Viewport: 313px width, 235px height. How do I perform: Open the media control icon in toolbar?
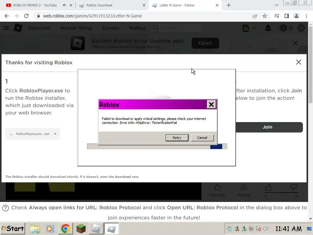(x=277, y=16)
